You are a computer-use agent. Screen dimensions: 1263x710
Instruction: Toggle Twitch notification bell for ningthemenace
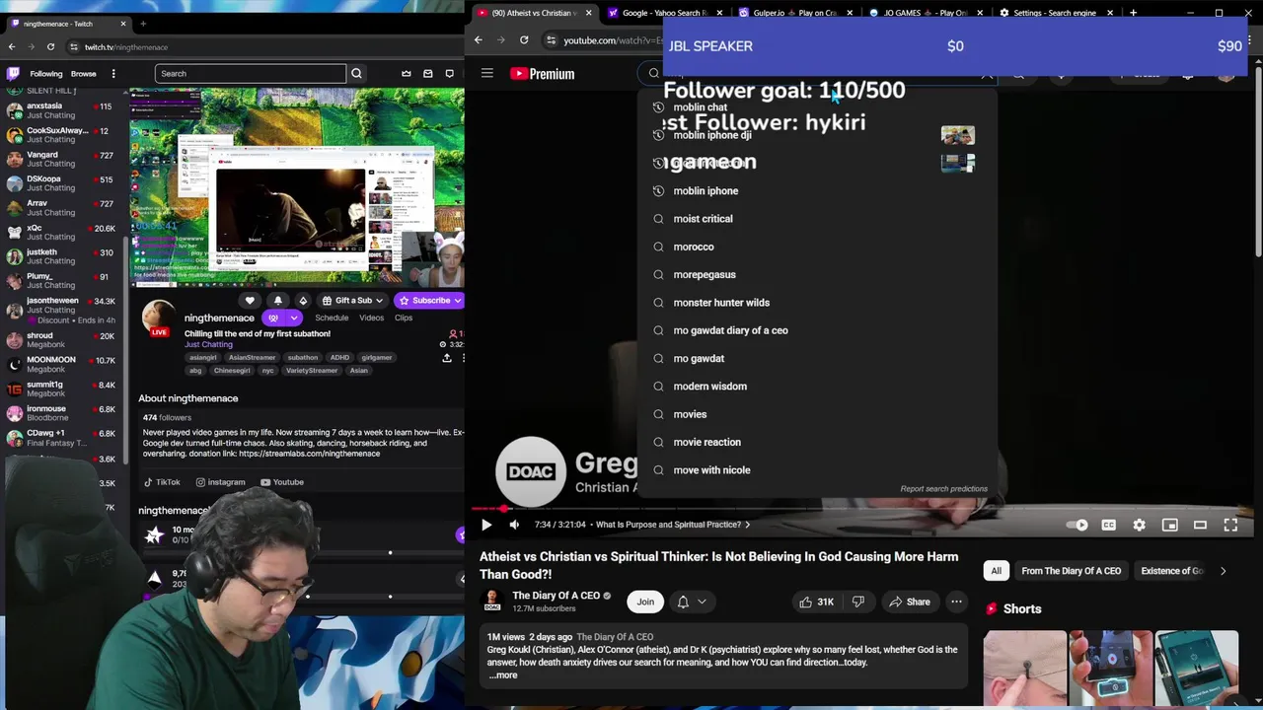(277, 300)
